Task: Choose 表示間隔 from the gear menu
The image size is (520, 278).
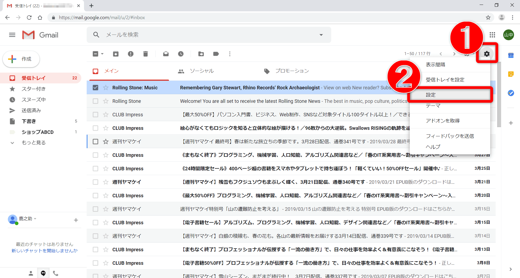Action: (450, 65)
